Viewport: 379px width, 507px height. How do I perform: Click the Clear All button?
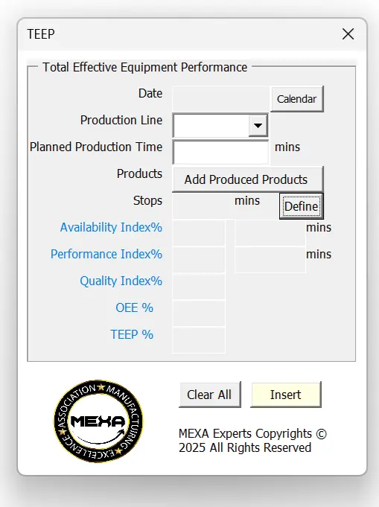click(210, 395)
